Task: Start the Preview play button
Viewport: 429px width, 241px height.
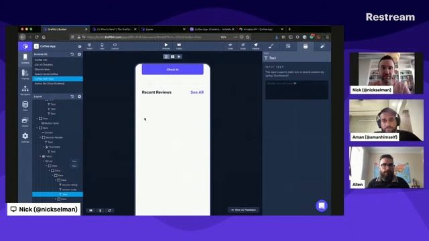Action: pyautogui.click(x=166, y=46)
